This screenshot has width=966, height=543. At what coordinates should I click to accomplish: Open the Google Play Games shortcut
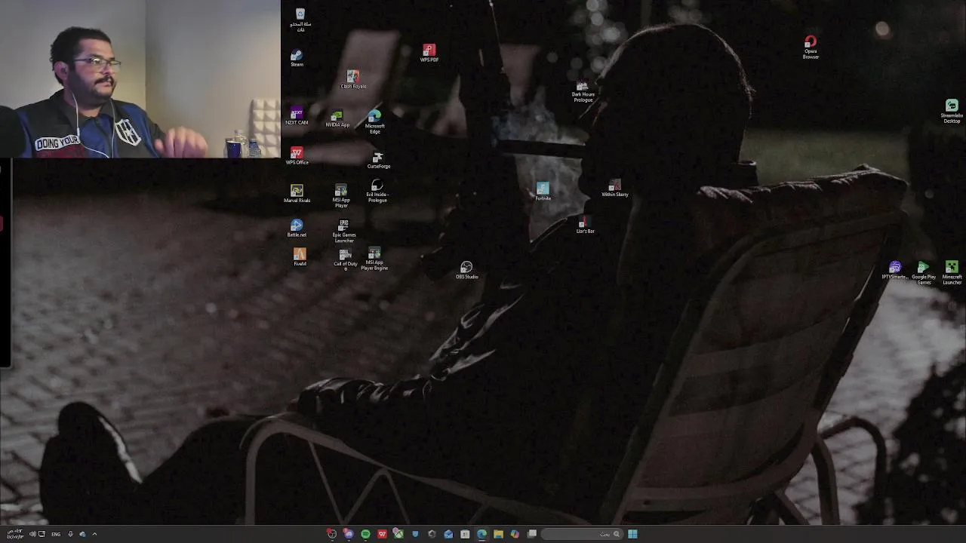pyautogui.click(x=923, y=273)
